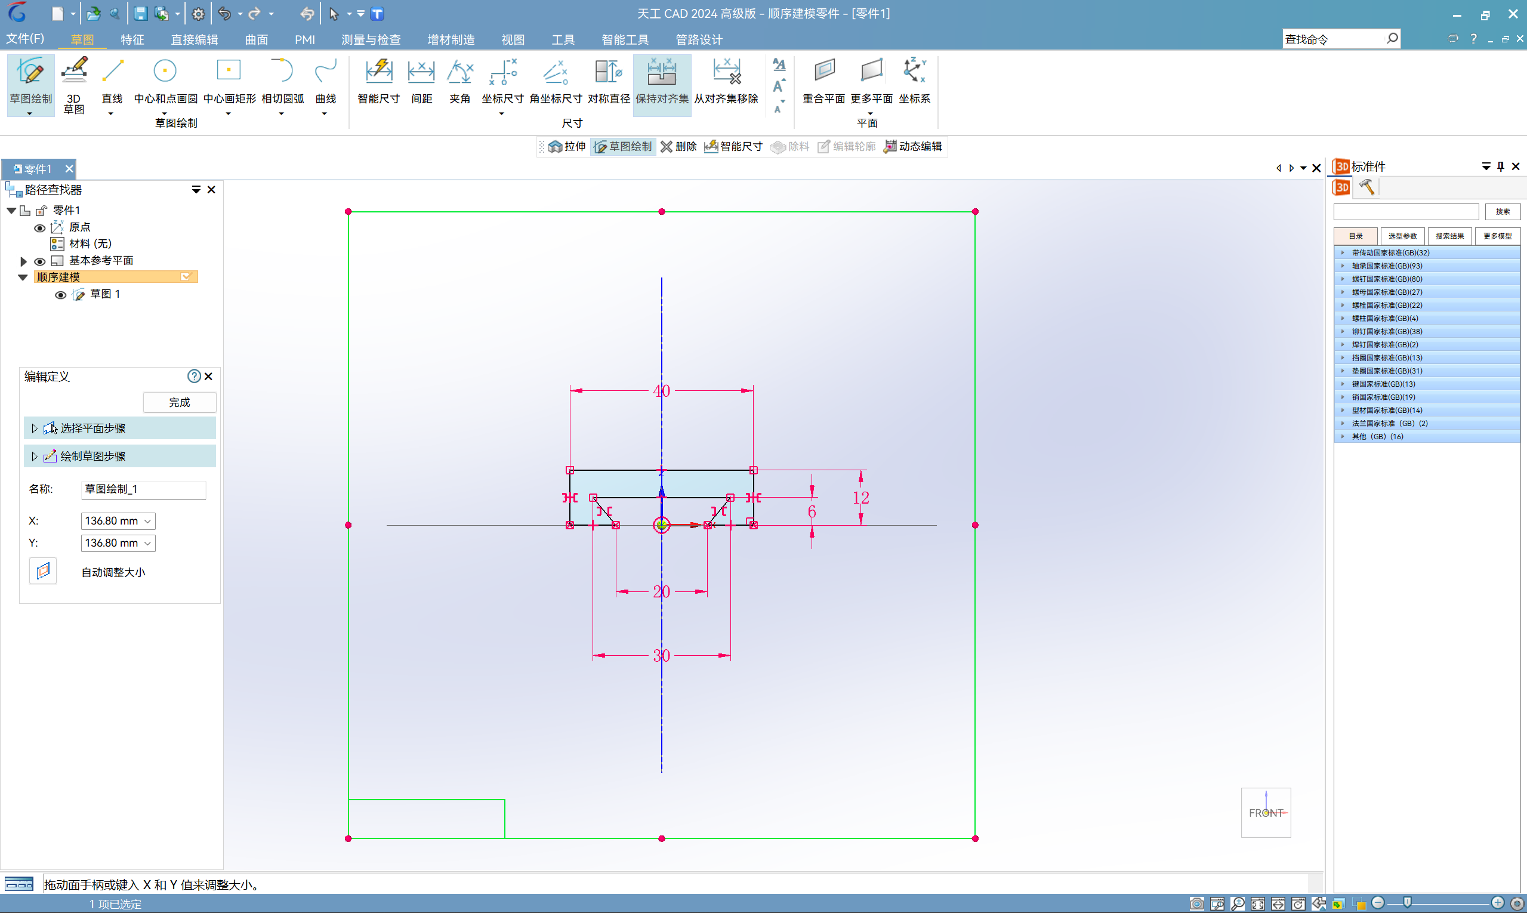Viewport: 1527px width, 913px height.
Task: Choose 中心和点画圆 circle tool
Action: point(165,85)
